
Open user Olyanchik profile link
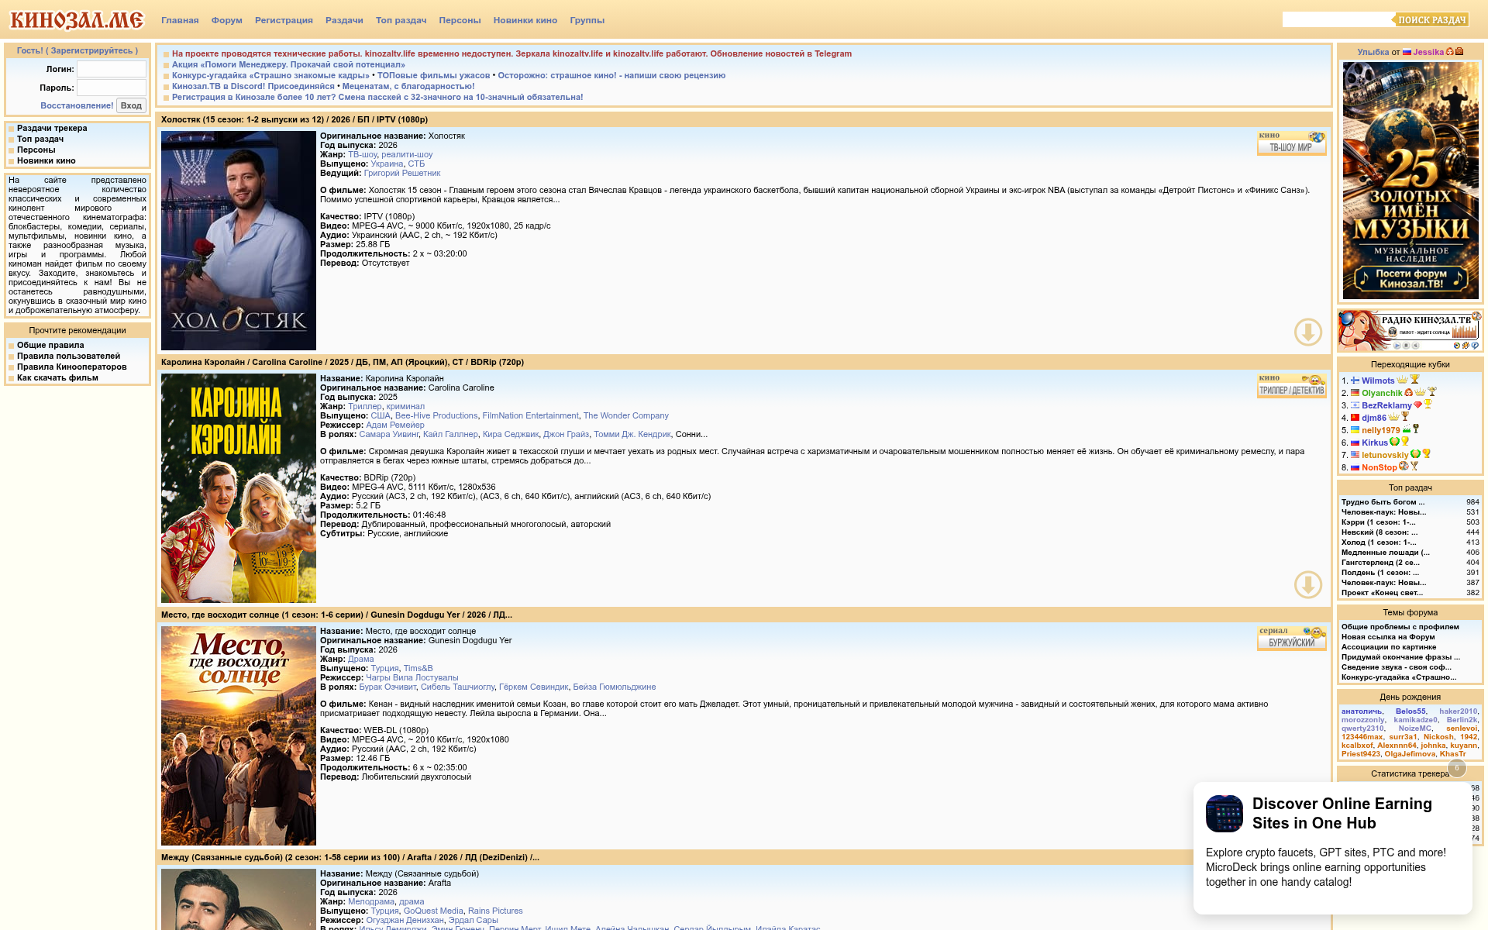[x=1382, y=393]
